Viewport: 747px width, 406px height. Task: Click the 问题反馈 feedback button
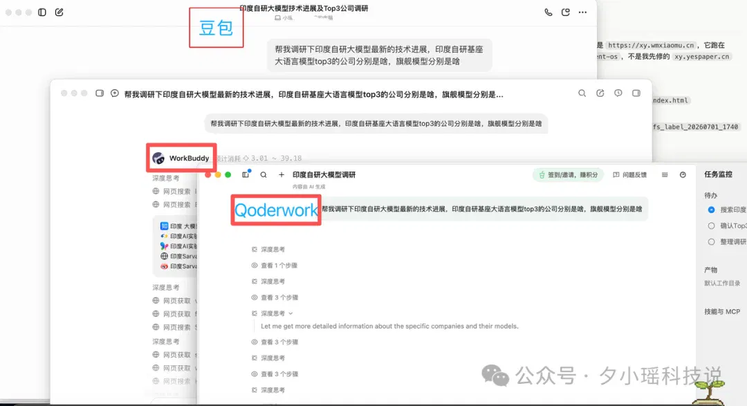click(630, 175)
